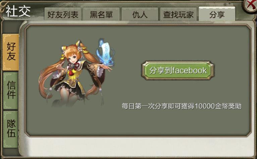Image resolution: width=257 pixels, height=159 pixels.
Task: Click the swirl ornament beside 社交 title
Action: point(4,6)
